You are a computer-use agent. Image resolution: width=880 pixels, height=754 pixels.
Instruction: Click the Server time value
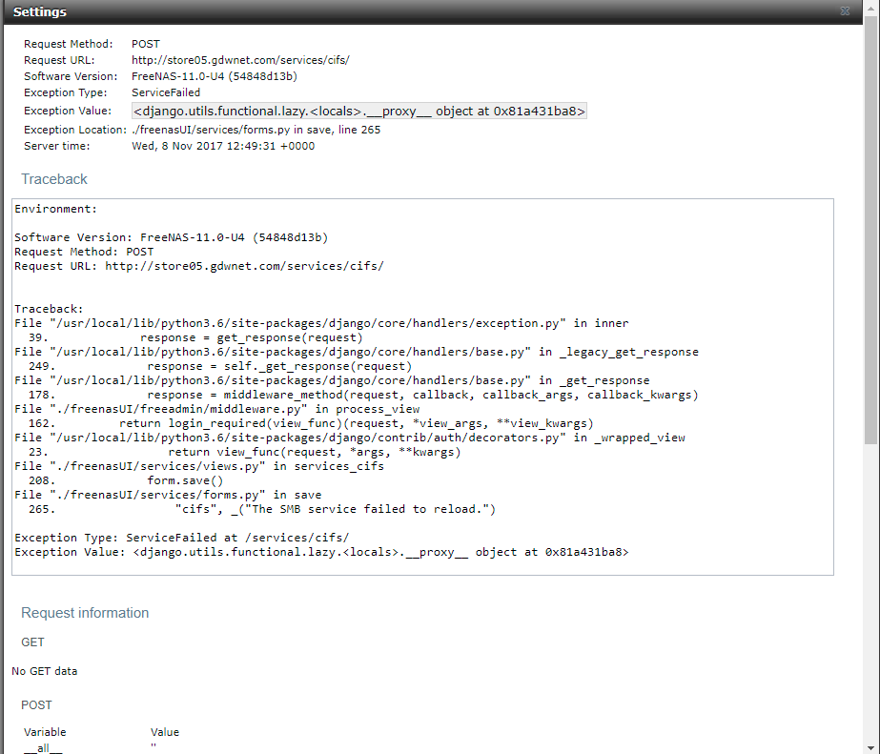pyautogui.click(x=223, y=146)
